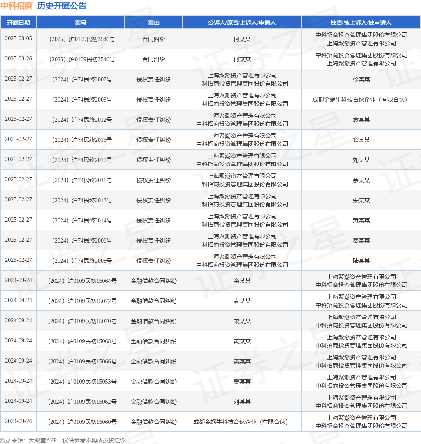
Task: Click case number (2024)沪0109民初15070号
Action: click(82, 321)
